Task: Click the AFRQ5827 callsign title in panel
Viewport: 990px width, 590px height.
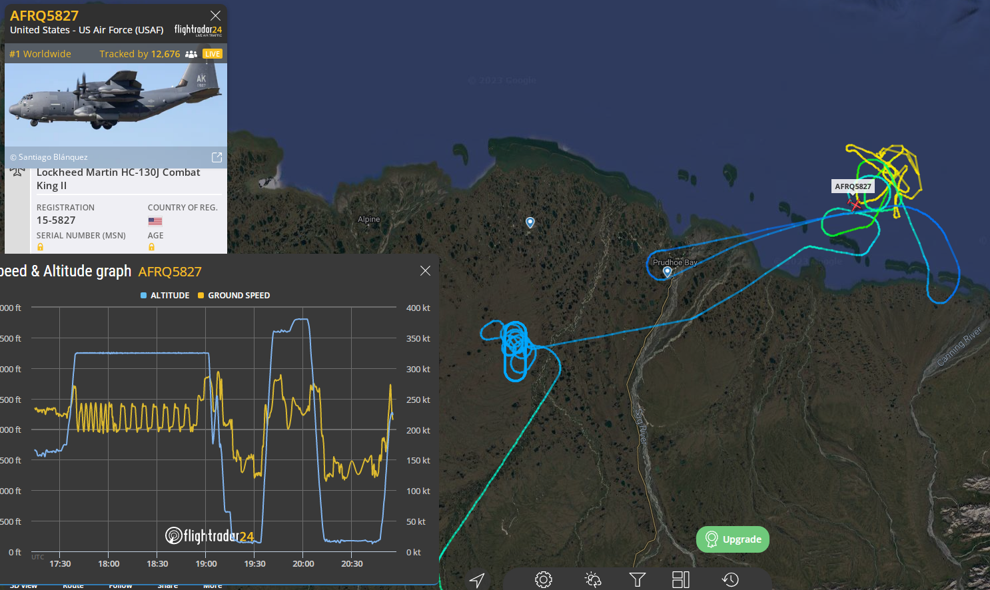Action: (44, 15)
